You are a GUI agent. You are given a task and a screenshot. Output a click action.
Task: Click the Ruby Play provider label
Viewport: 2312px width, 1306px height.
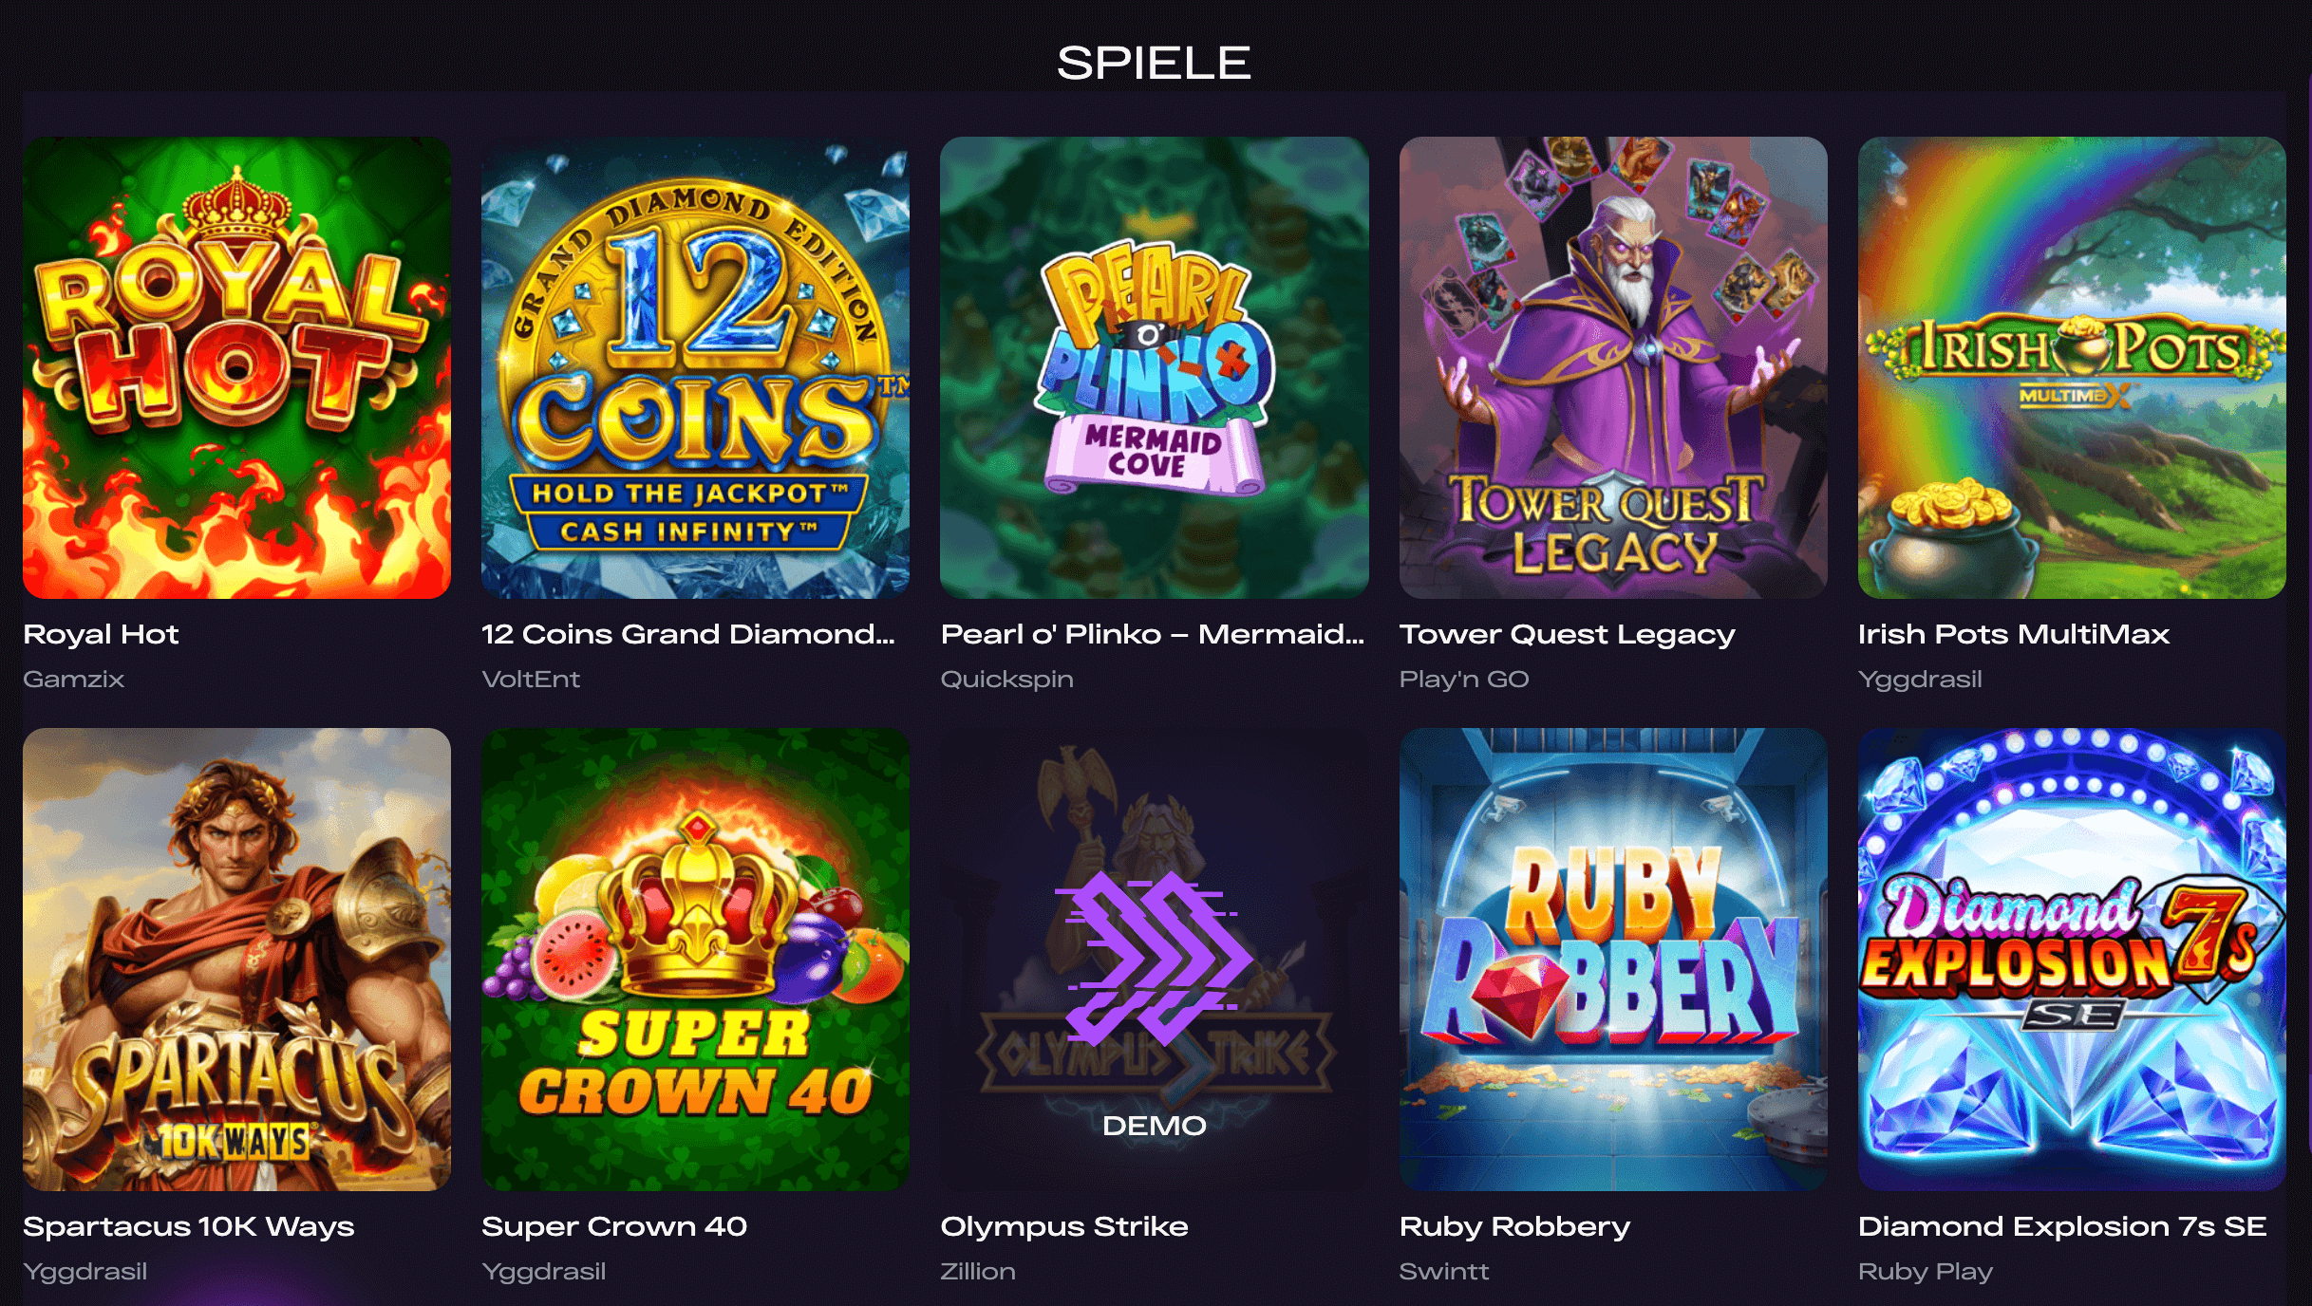pos(1925,1272)
